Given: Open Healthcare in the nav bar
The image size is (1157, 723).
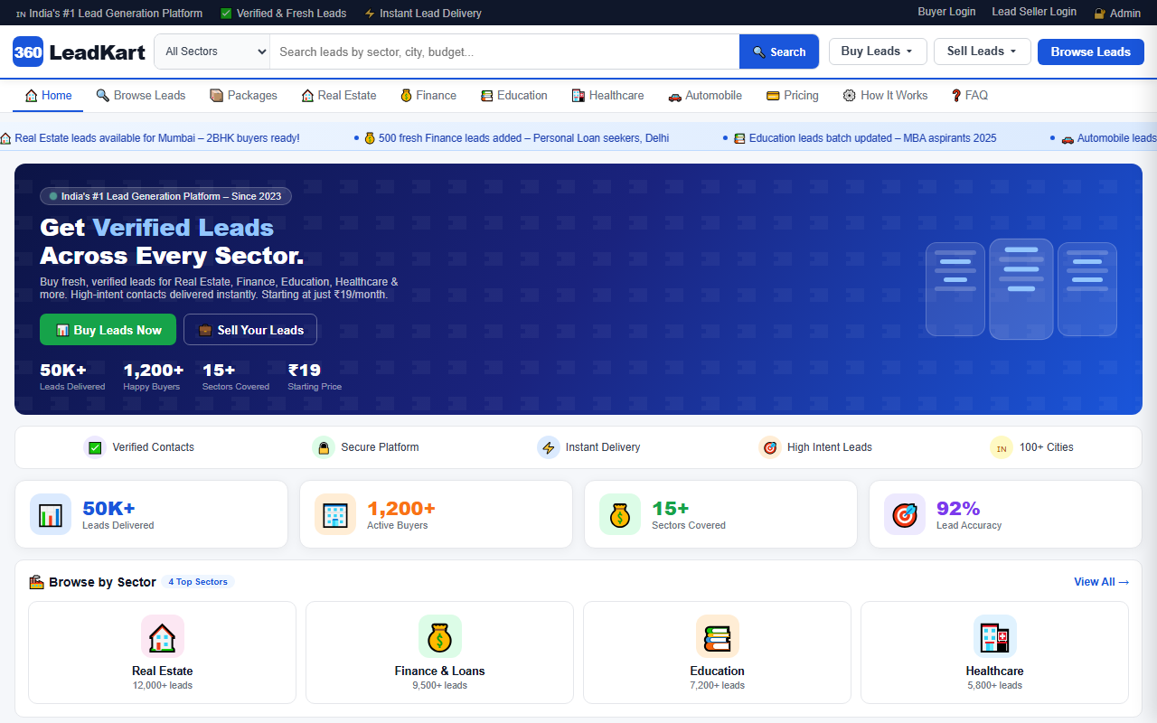Looking at the screenshot, I should click(608, 95).
